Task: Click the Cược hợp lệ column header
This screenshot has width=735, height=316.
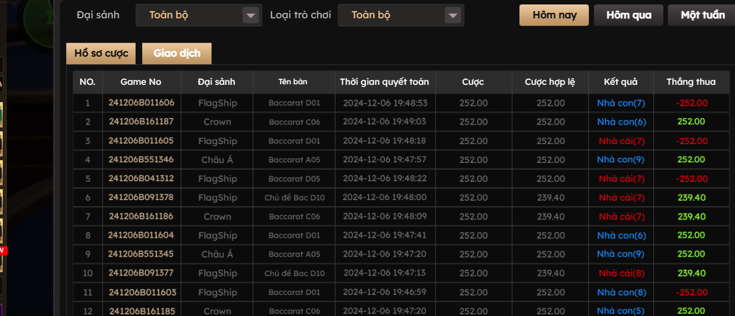Action: coord(549,82)
